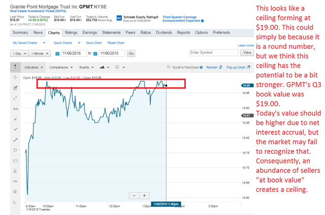The height and width of the screenshot is (215, 325).
Task: Click the Pop-up Chart external icon
Action: tap(248, 67)
